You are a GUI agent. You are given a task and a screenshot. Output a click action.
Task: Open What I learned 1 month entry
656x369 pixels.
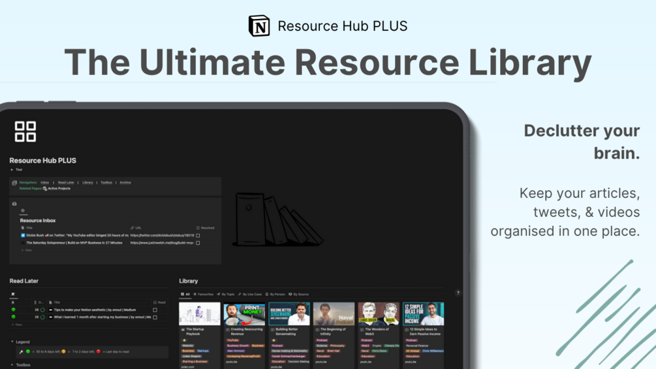click(x=102, y=317)
